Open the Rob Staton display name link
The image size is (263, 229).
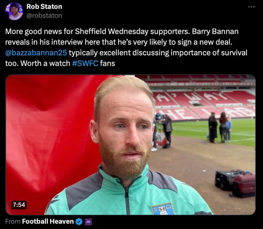(x=44, y=7)
